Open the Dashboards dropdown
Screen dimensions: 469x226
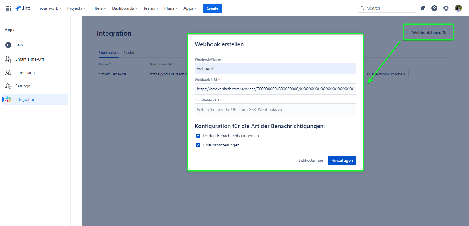coord(125,8)
